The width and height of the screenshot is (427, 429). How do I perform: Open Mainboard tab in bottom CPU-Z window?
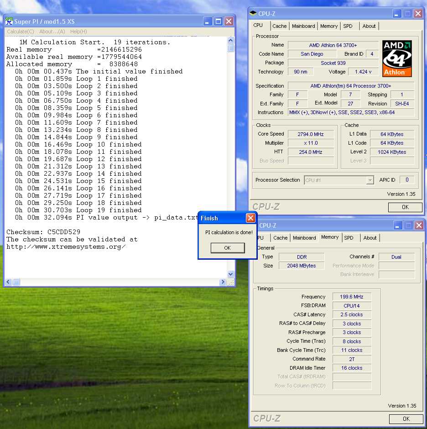[304, 238]
